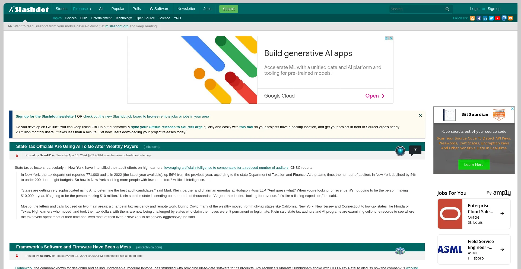
Task: Click the email newsletter envelope icon
Action: (510, 18)
